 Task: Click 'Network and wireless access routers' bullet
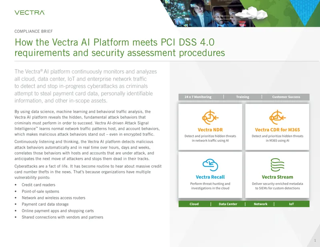point(54,198)
